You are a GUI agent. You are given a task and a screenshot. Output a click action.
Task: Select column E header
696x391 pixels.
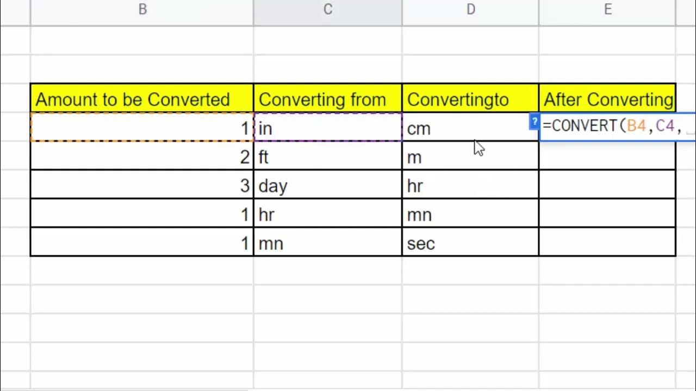click(607, 10)
